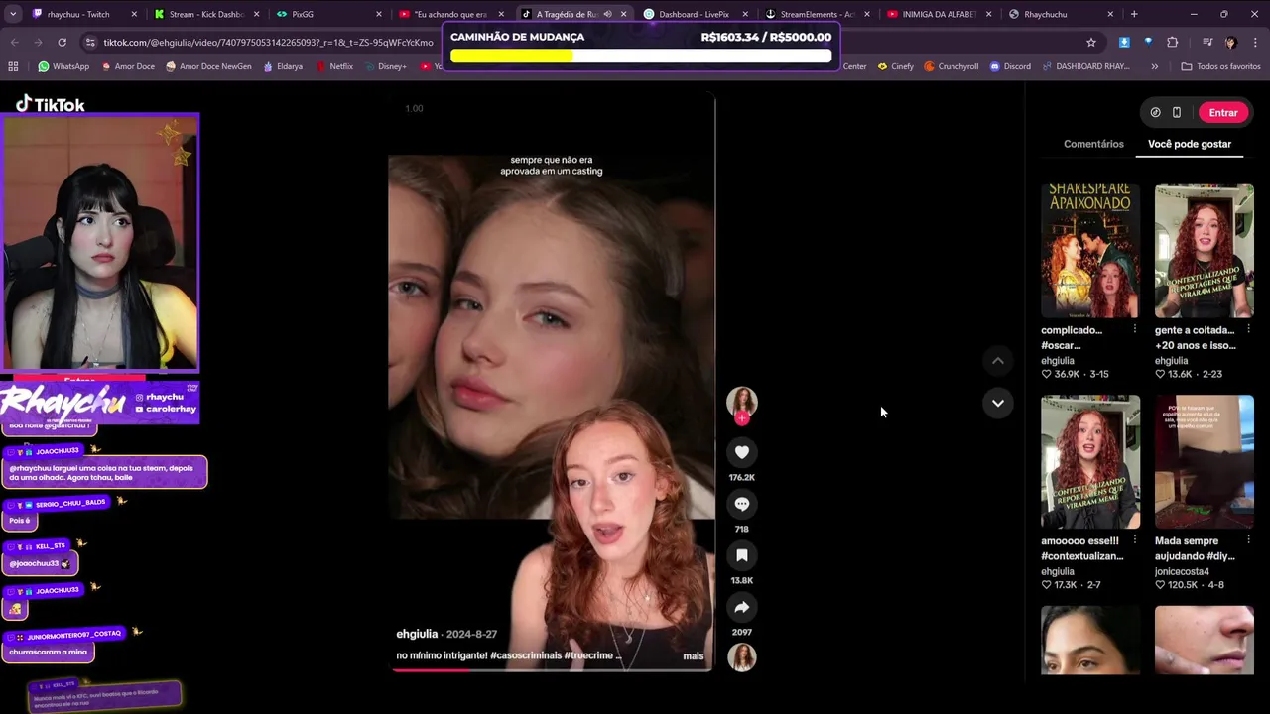1270x714 pixels.
Task: Click the video progress bar at the bottom of the player
Action: click(x=551, y=669)
